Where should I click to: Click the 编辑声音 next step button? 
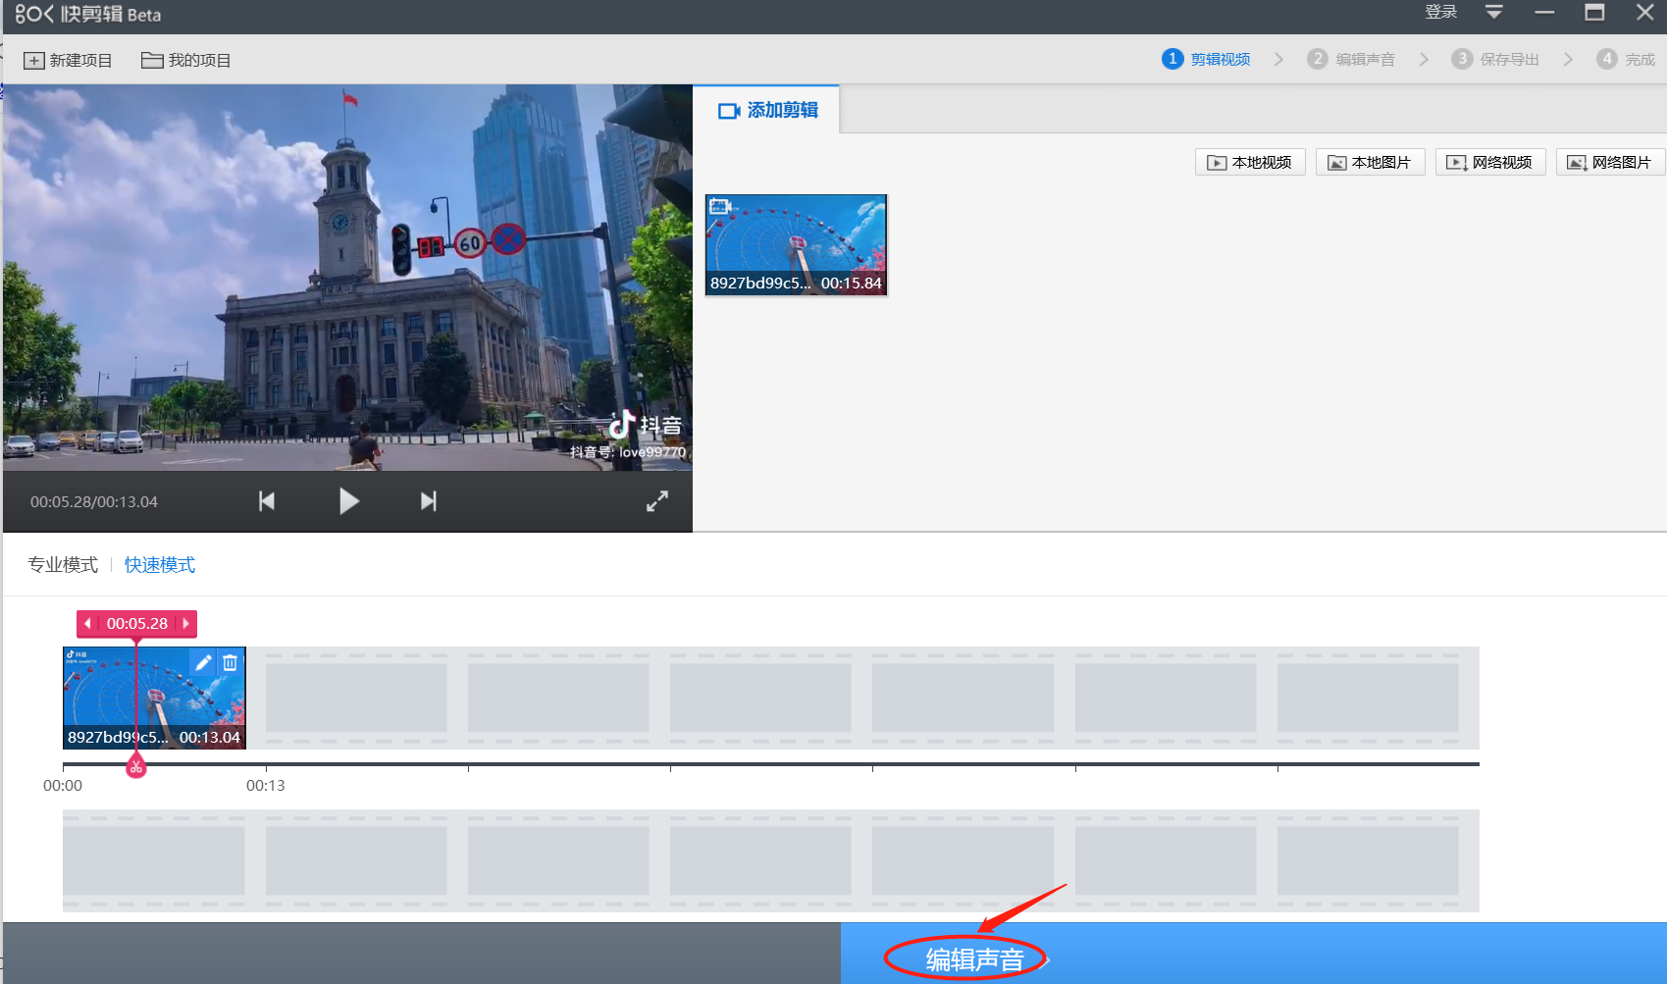pyautogui.click(x=1253, y=954)
